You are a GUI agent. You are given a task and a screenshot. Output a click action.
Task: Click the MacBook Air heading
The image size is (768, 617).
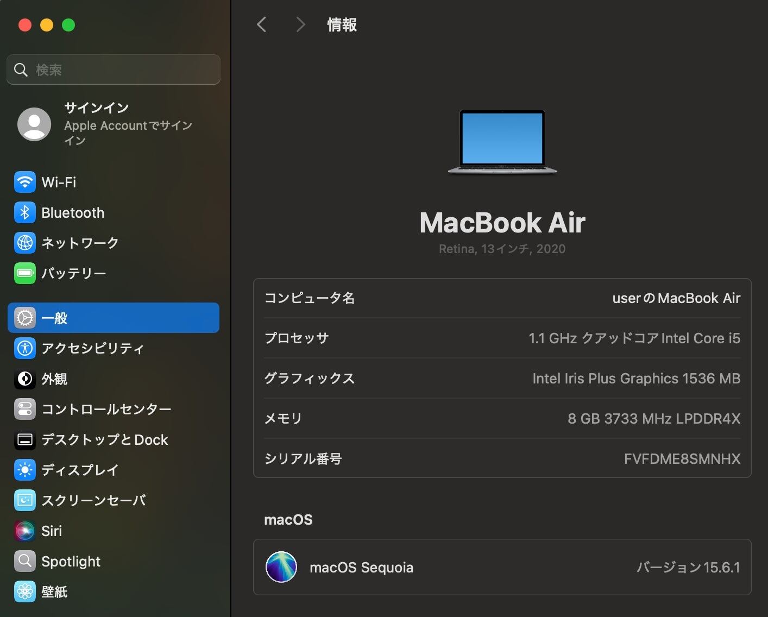[502, 223]
